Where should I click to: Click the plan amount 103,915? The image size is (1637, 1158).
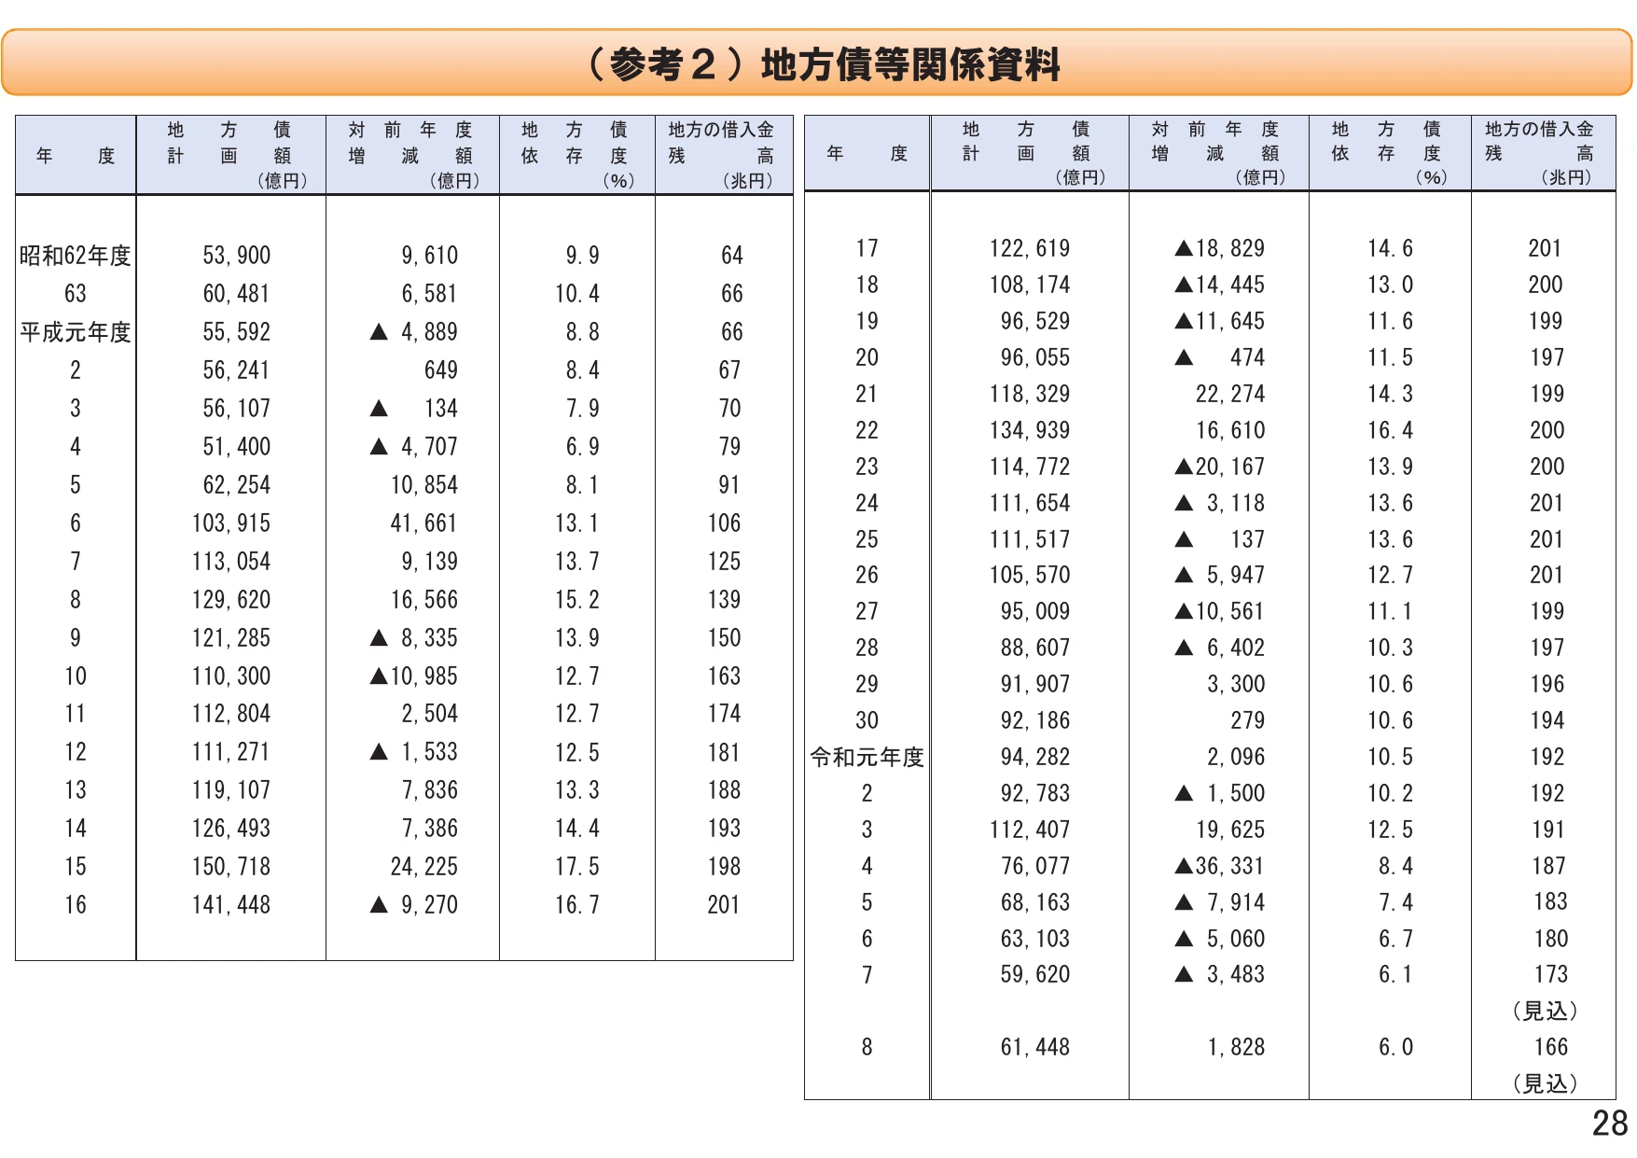pos(231,523)
